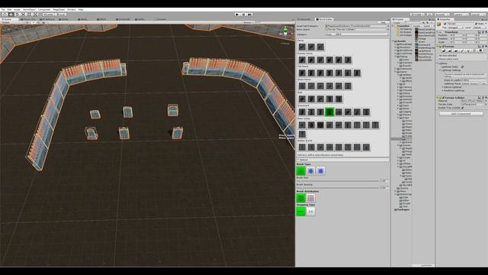Toggle the Static checkbox in Inspector
The height and width of the screenshot is (275, 488).
pos(476,24)
